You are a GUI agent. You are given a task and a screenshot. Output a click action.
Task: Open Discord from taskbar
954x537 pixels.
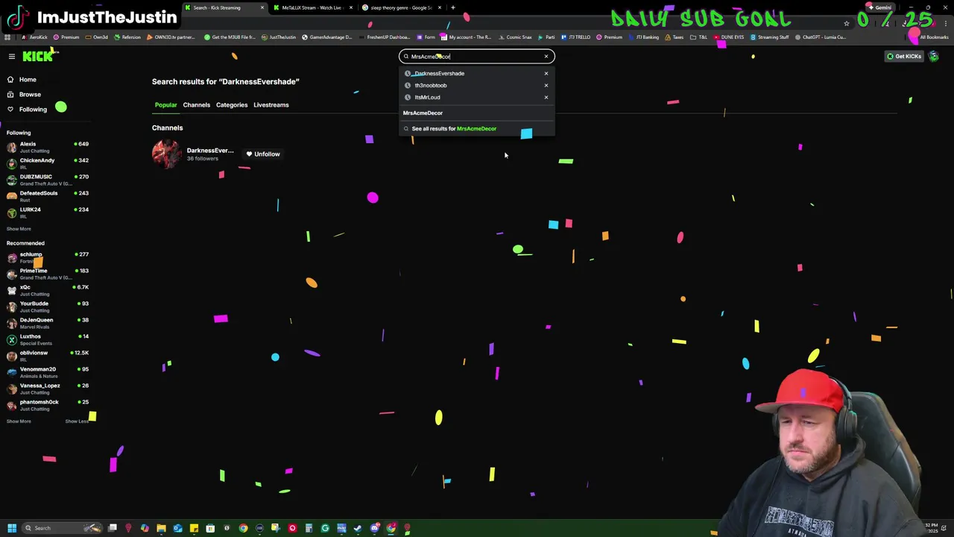coord(374,528)
